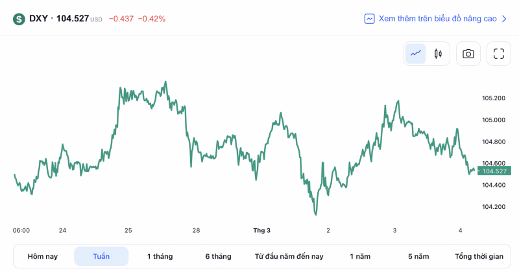
Task: Click the "Thg 3" date marker on timeline
Action: (261, 230)
